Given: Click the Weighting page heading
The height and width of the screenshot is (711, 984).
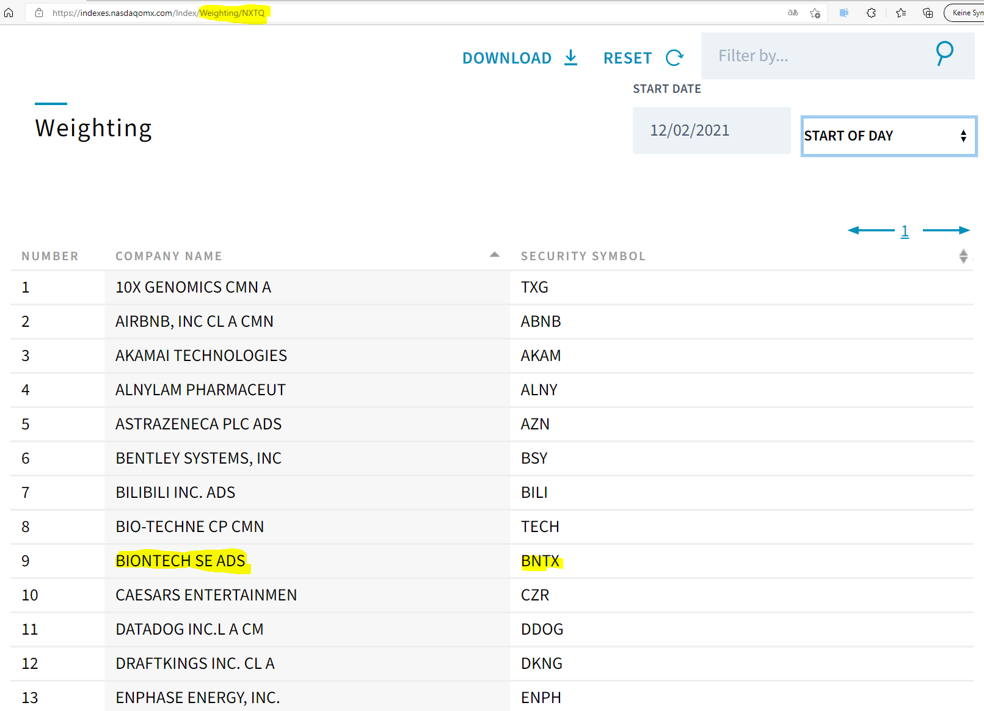Looking at the screenshot, I should click(x=93, y=128).
